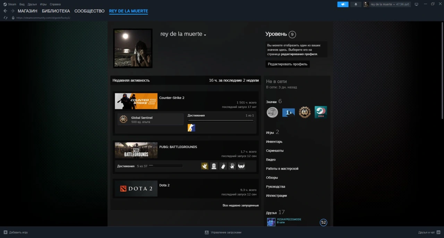Open the notifications bell
This screenshot has height=238, width=444.
point(356,4)
